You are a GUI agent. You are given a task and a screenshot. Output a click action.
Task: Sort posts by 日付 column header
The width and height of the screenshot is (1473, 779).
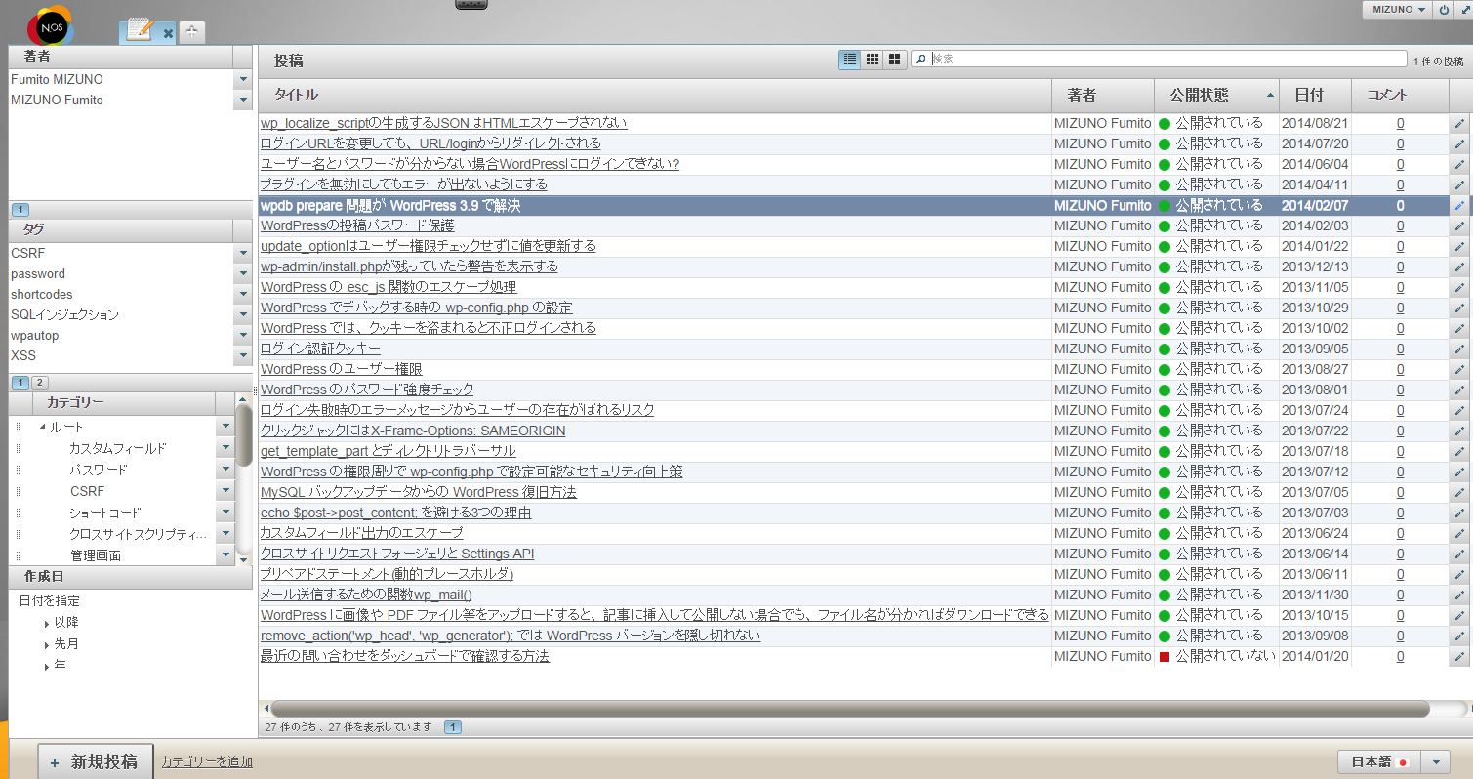[1315, 95]
